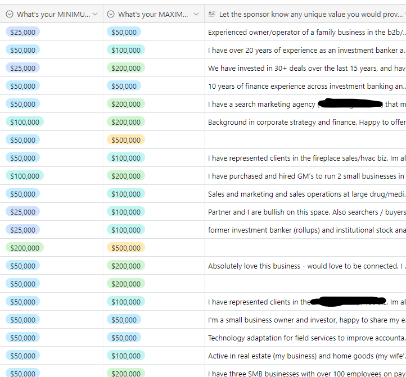
Task: Select the $100,000 maximum in the "Partner and I" row
Action: (x=126, y=212)
